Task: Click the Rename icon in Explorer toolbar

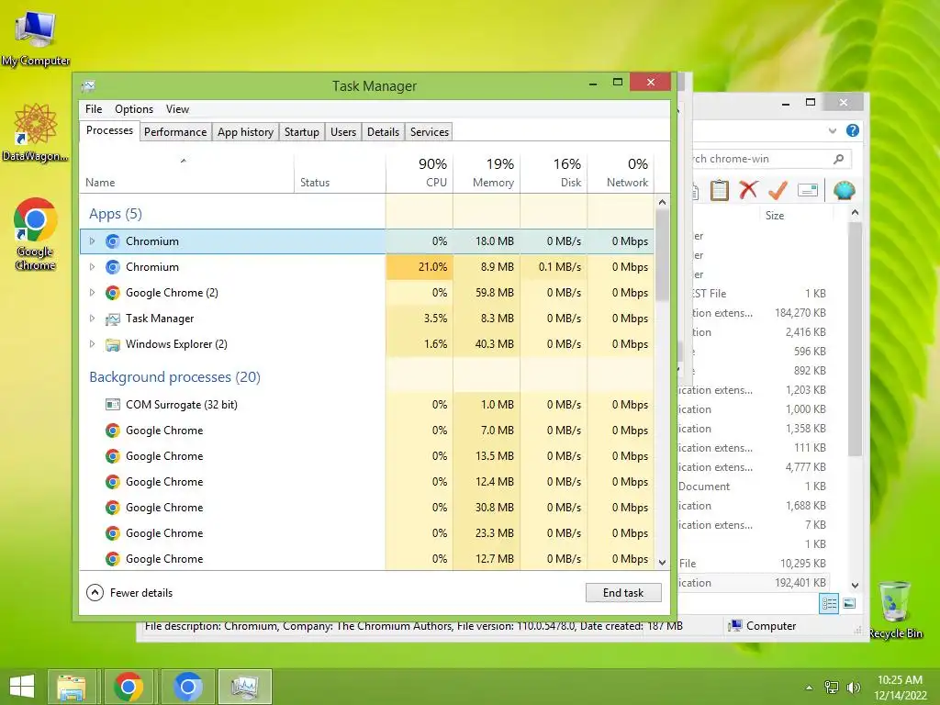Action: pos(808,191)
